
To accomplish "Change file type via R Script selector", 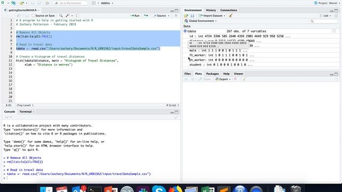I will (x=173, y=106).
